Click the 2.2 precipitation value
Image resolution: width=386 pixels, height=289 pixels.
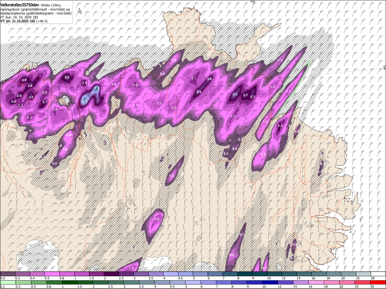pyautogui.click(x=30, y=118)
